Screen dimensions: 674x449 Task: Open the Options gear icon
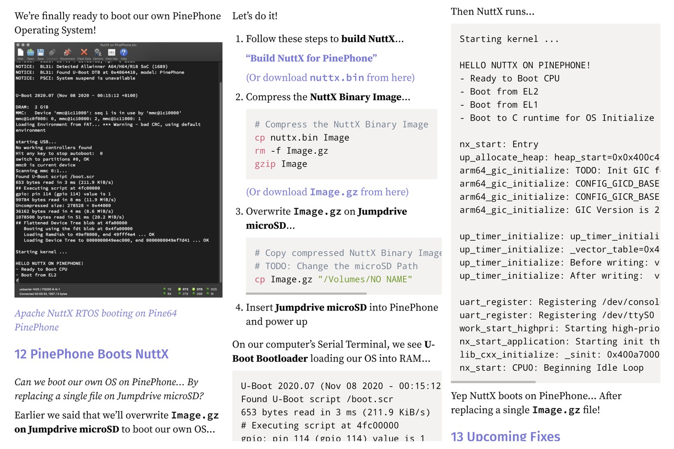[98, 52]
